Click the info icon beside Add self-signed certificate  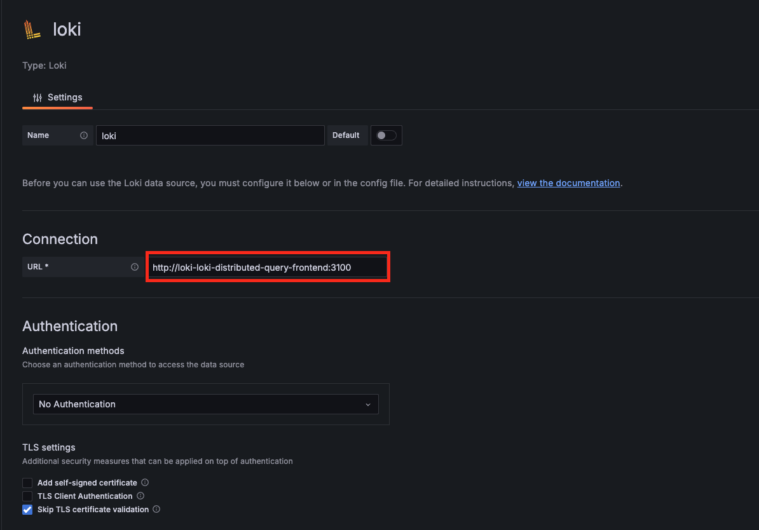click(145, 482)
